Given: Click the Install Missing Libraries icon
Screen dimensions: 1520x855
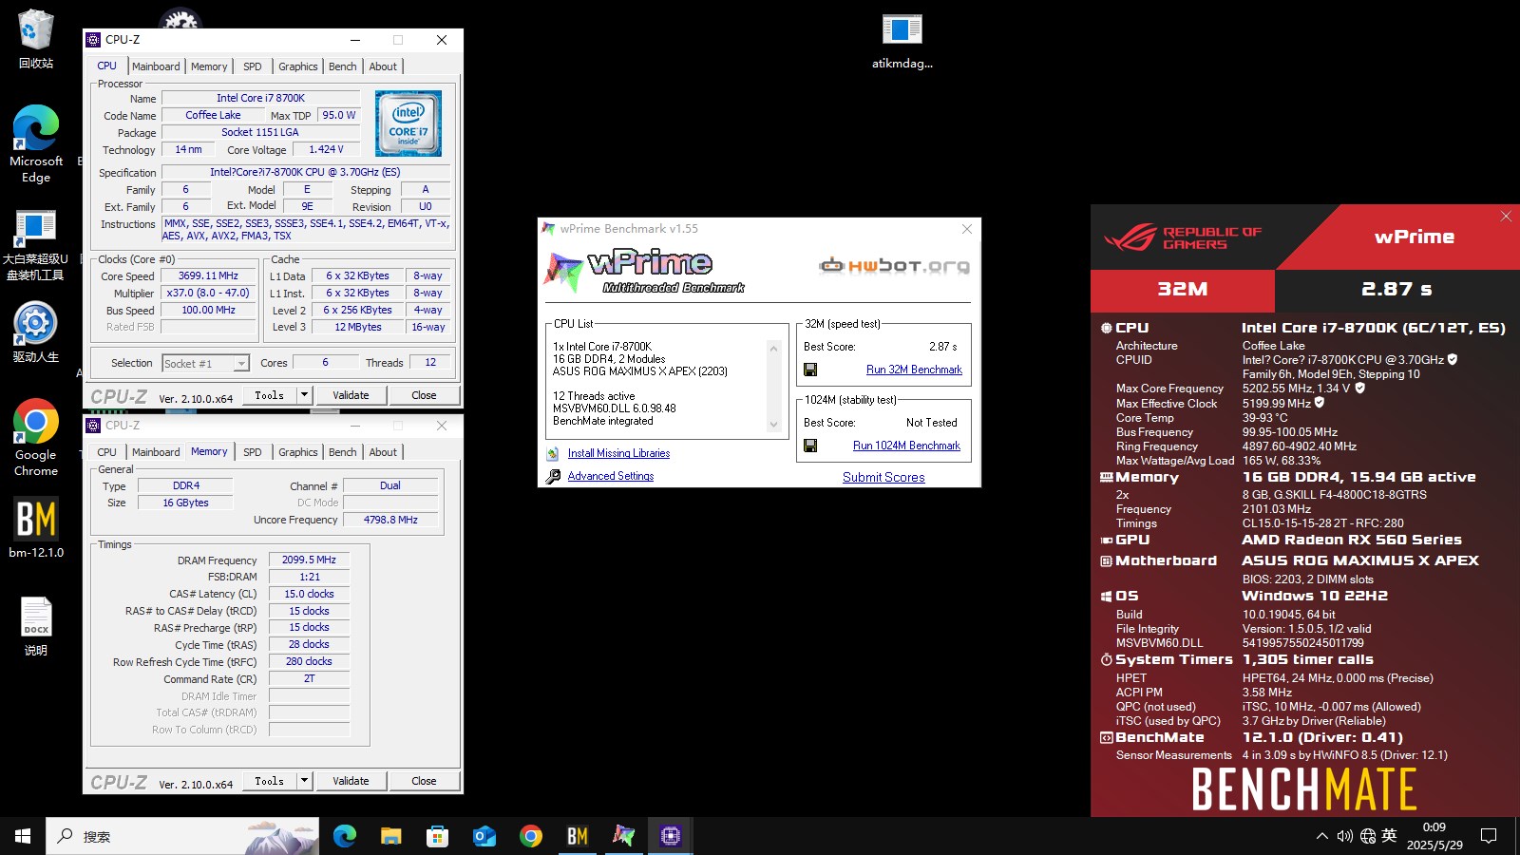Looking at the screenshot, I should click(x=553, y=453).
